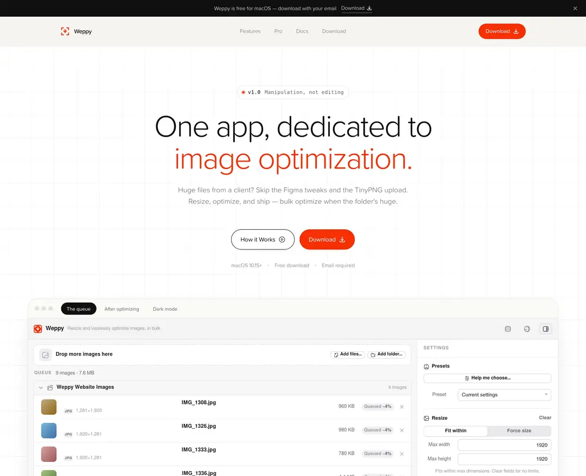
Task: Switch to After optimizing tab
Action: click(122, 308)
